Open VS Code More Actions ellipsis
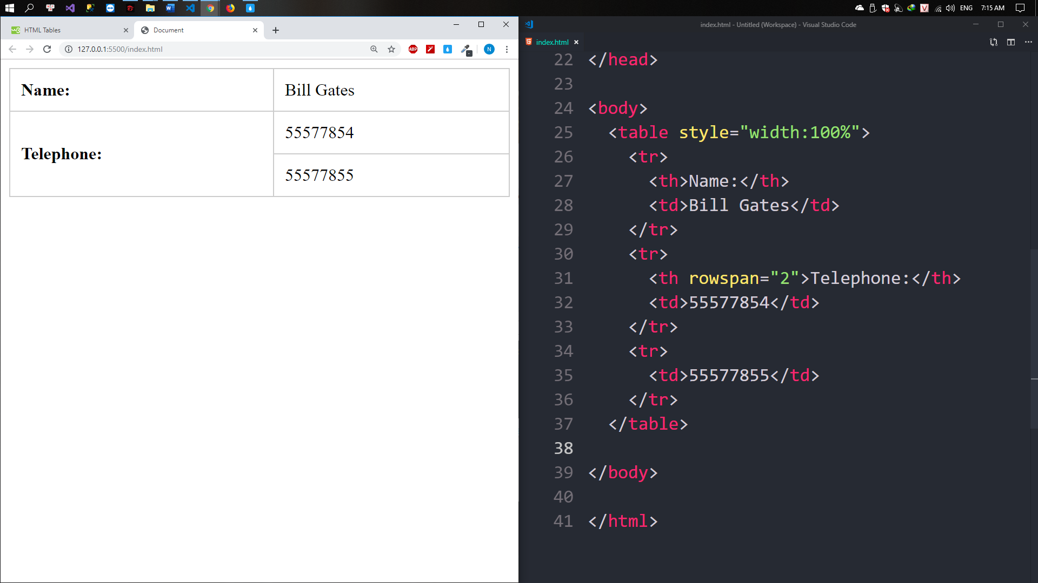1038x583 pixels. tap(1028, 42)
